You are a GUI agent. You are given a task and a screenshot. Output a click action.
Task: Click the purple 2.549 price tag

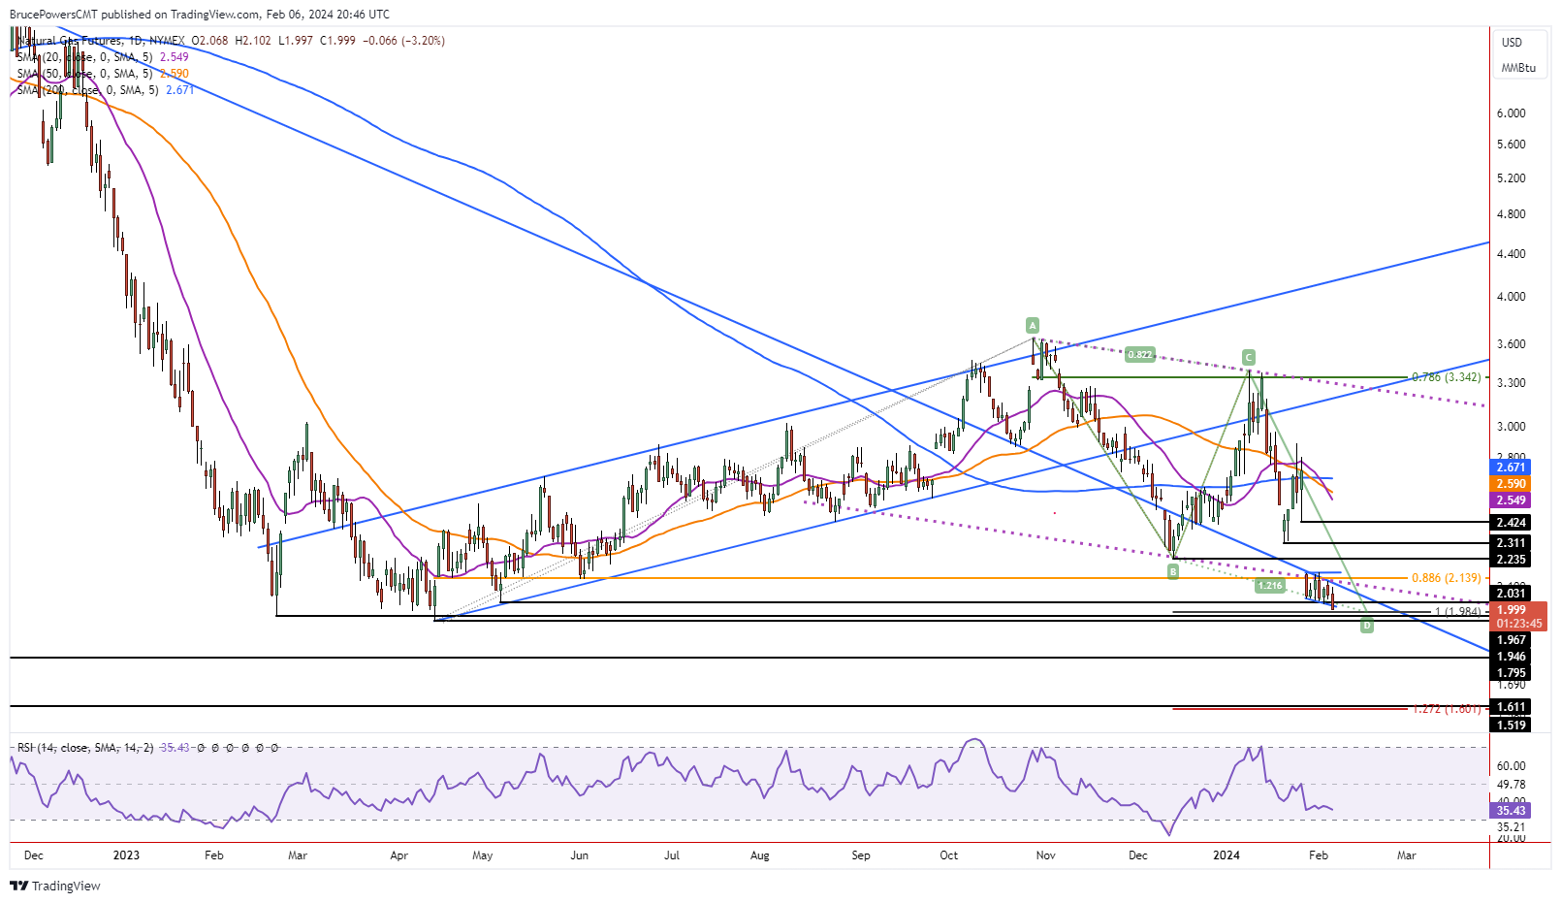(x=1511, y=500)
